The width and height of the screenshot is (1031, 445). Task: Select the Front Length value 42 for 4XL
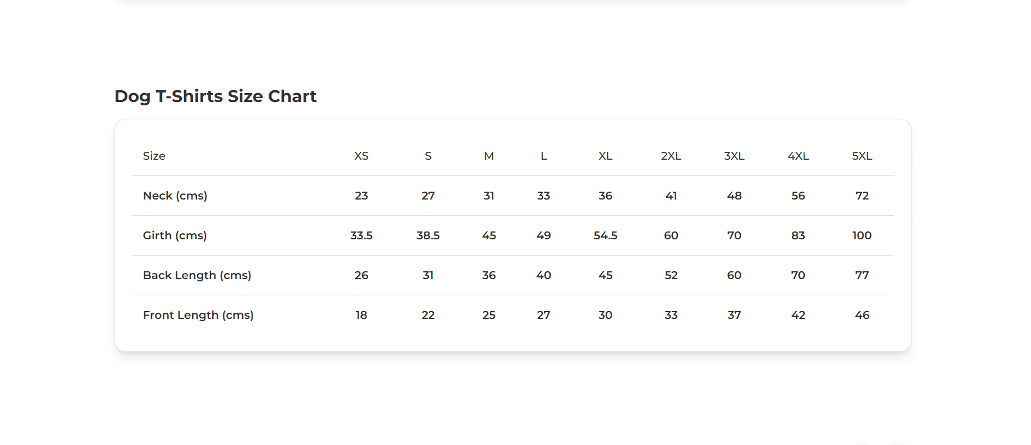pyautogui.click(x=798, y=315)
